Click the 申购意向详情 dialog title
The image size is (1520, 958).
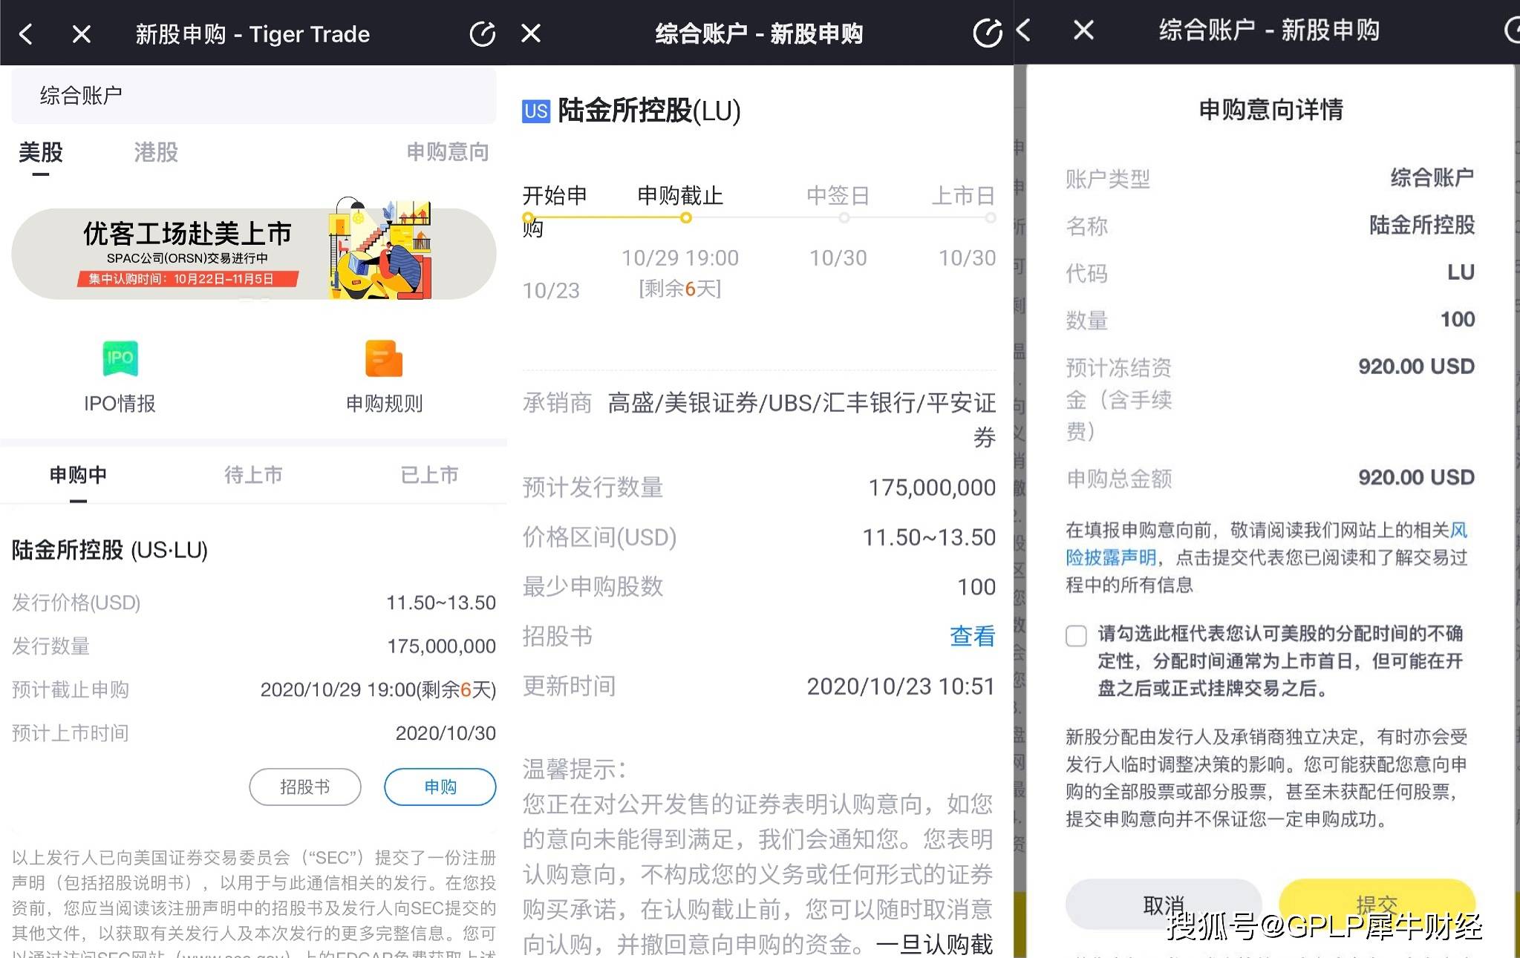tap(1271, 110)
